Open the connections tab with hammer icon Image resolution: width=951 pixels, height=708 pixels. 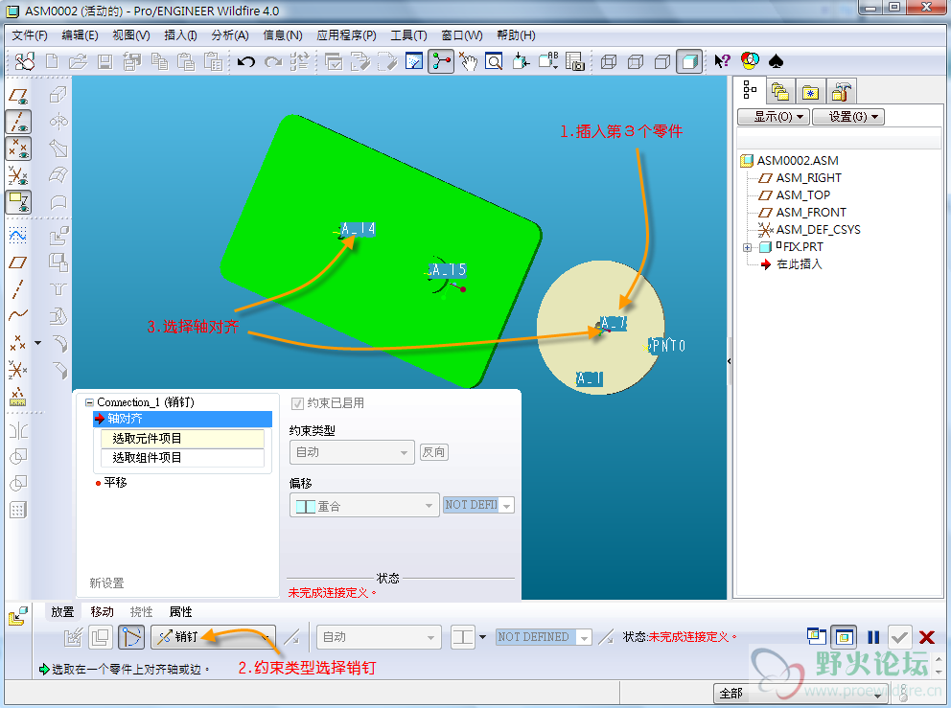[x=841, y=92]
